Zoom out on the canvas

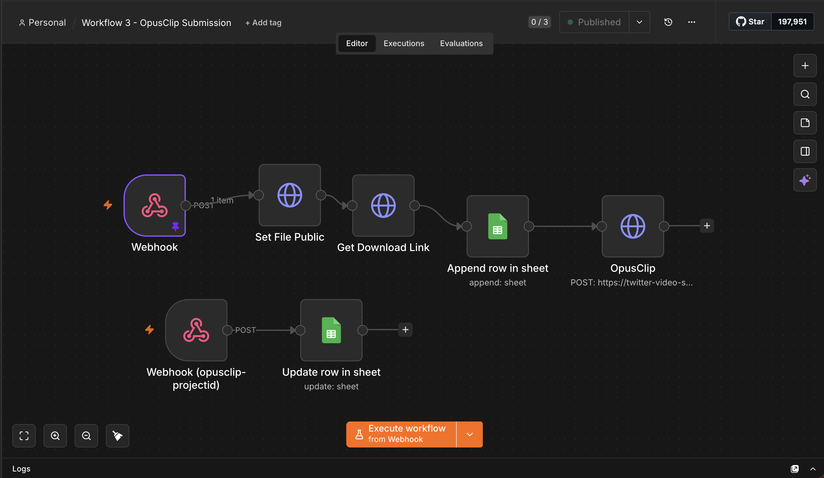pos(86,435)
